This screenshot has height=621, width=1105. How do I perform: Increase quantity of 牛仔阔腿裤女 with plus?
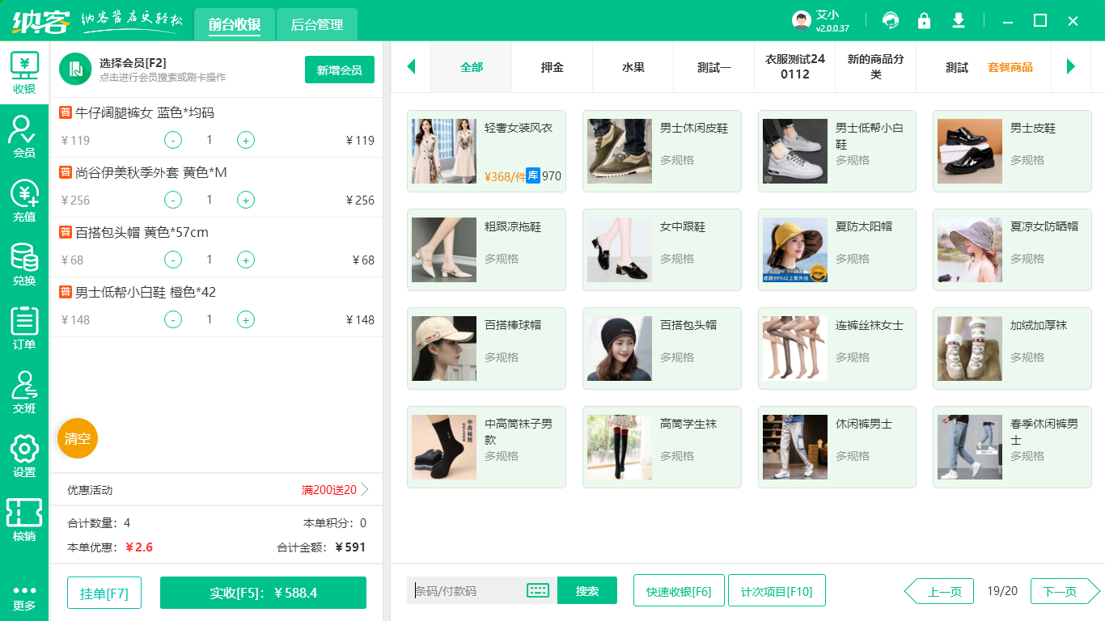click(x=246, y=141)
